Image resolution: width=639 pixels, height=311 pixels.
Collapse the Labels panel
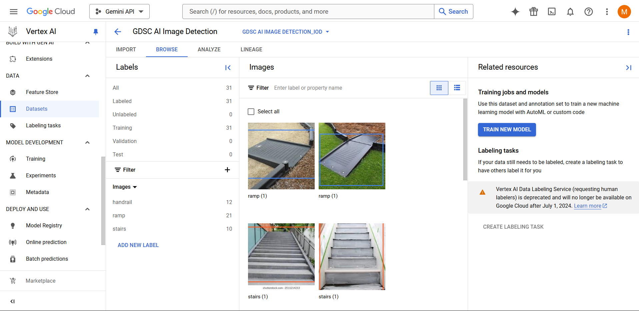point(228,68)
